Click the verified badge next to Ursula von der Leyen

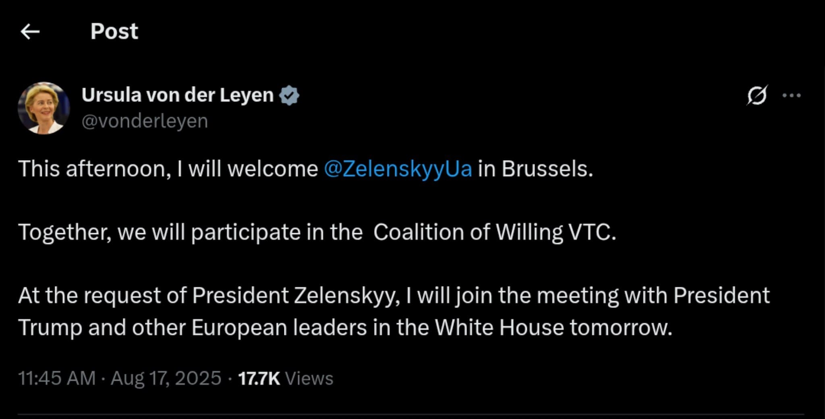click(288, 95)
